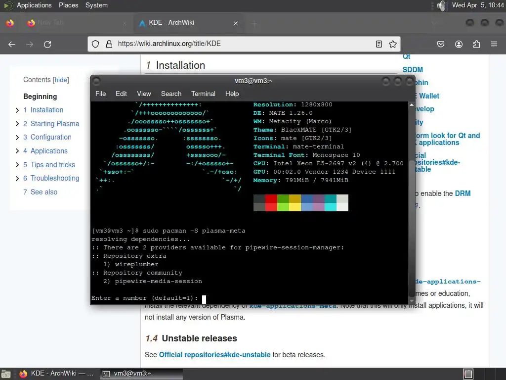Open the Terminal menu in terminal window

(x=203, y=94)
